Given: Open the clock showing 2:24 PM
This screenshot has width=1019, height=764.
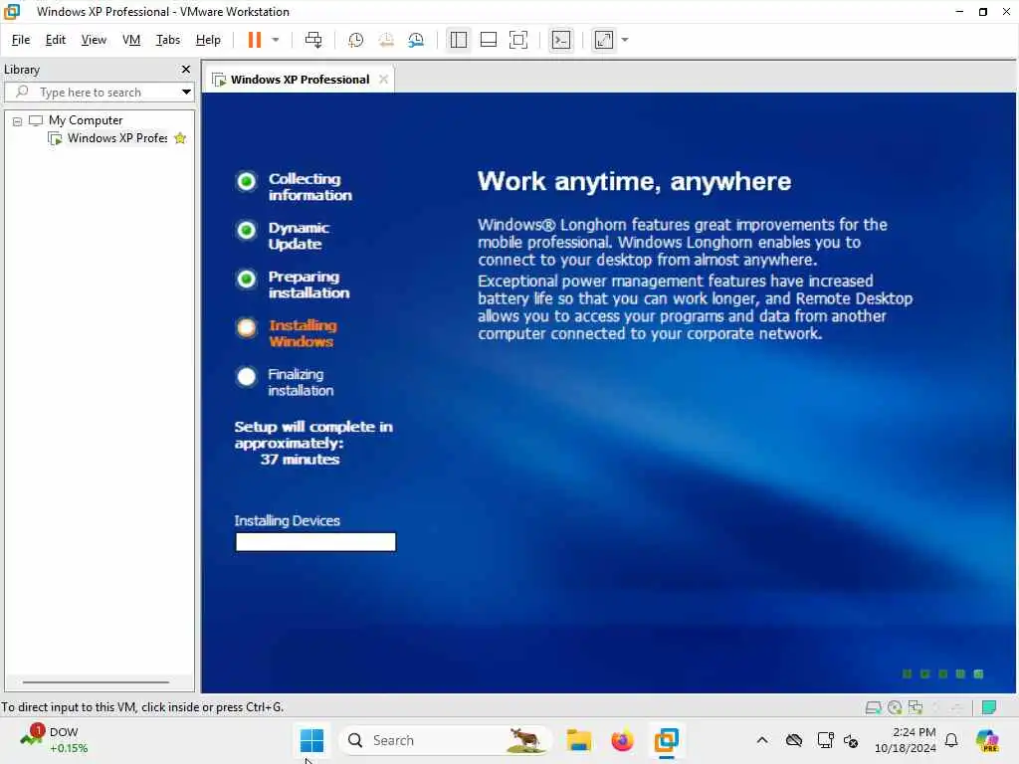Looking at the screenshot, I should tap(905, 740).
